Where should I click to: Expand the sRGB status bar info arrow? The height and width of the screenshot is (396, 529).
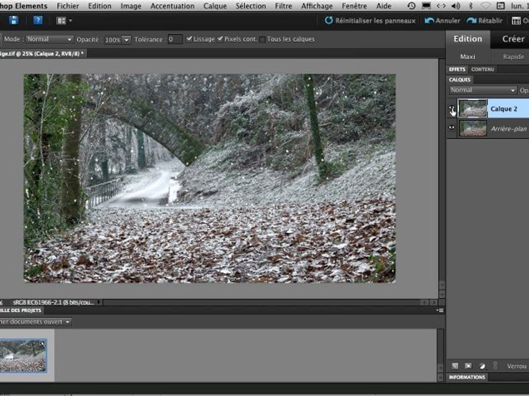tap(99, 302)
